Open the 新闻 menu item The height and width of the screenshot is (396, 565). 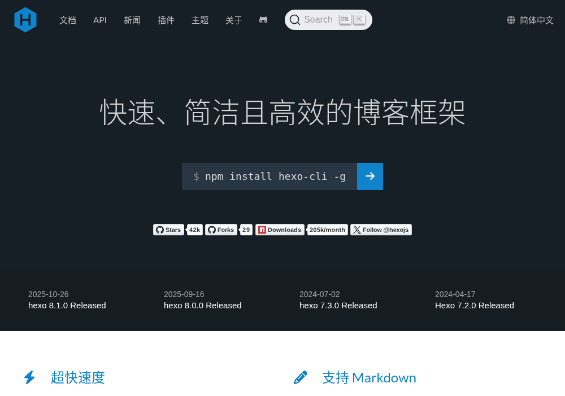132,20
